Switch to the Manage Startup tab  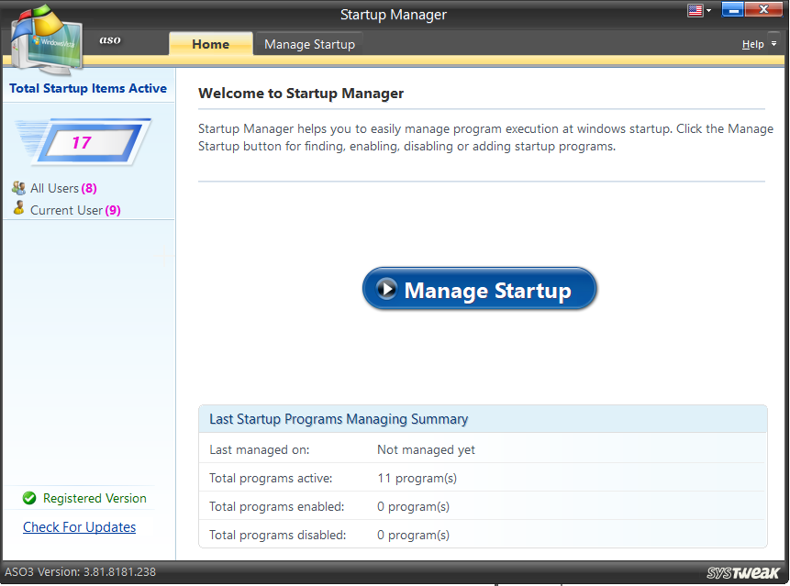coord(307,43)
